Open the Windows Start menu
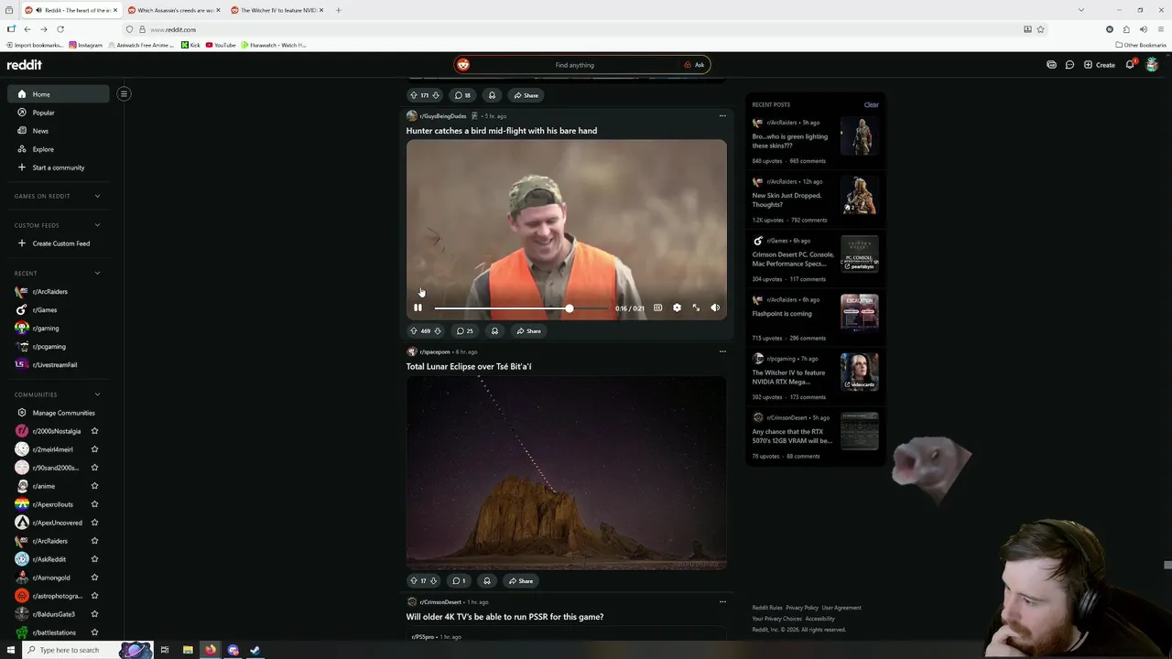The width and height of the screenshot is (1172, 659). (x=11, y=650)
